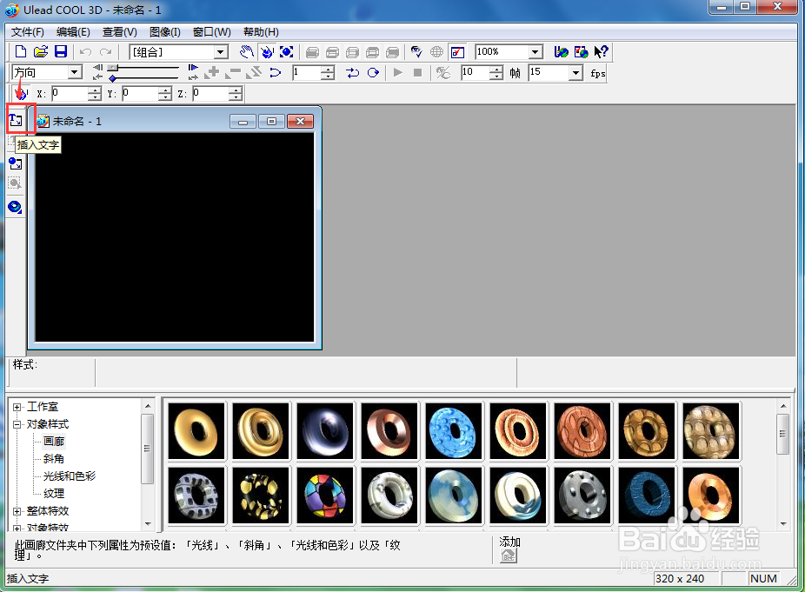
Task: Select the 光线和色彩 tree item
Action: point(70,476)
